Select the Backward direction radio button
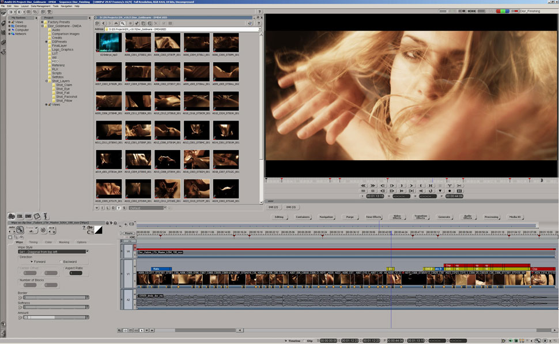Viewport: 559px width, 344px height. point(60,261)
